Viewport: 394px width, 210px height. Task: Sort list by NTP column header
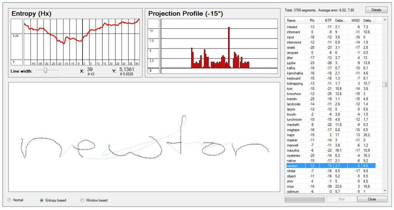tap(328, 20)
